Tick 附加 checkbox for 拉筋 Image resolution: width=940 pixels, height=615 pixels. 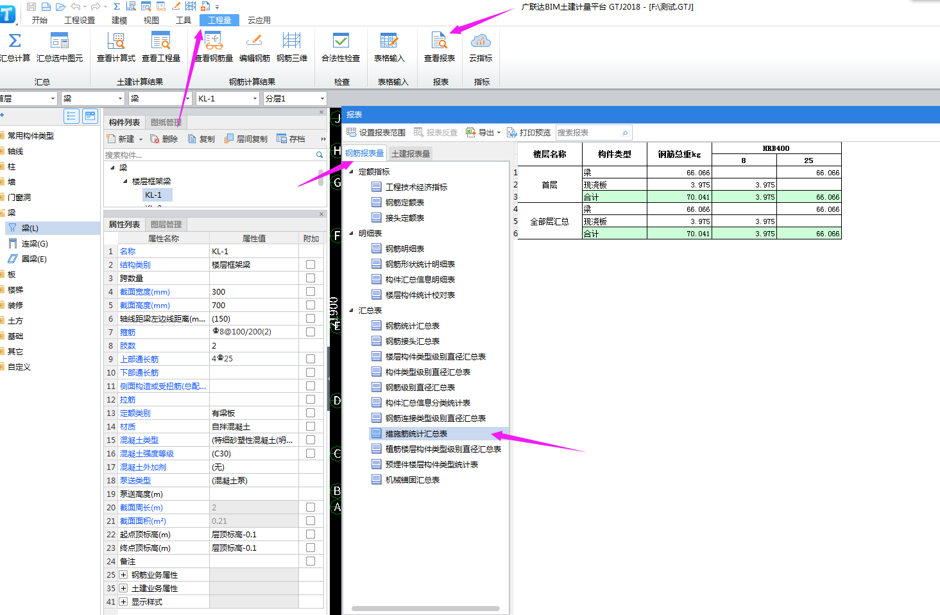(311, 399)
